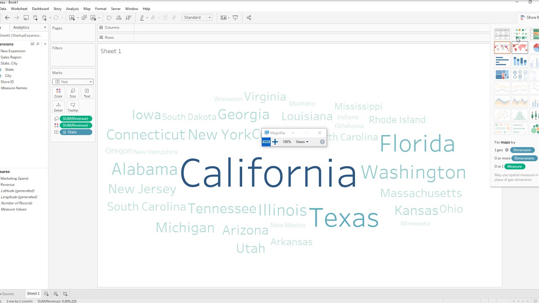Select the filled map chart in Show Me
The image size is (539, 303).
point(520,48)
